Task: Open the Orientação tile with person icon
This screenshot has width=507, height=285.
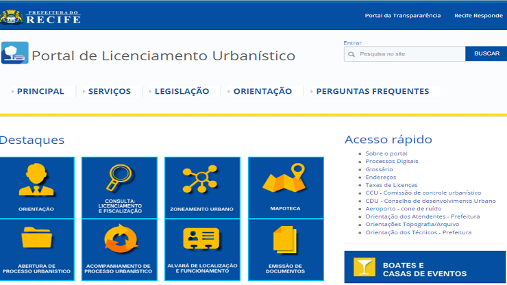Action: coord(37,188)
